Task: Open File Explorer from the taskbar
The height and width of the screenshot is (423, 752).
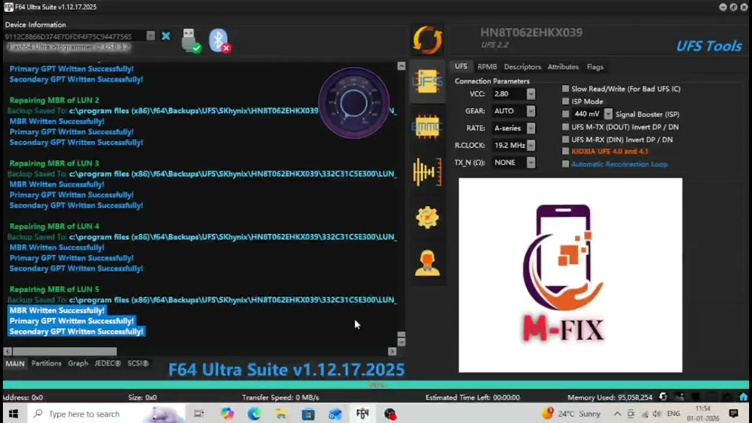Action: pos(281,414)
